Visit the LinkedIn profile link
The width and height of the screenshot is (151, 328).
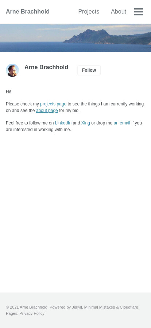[x=63, y=123]
